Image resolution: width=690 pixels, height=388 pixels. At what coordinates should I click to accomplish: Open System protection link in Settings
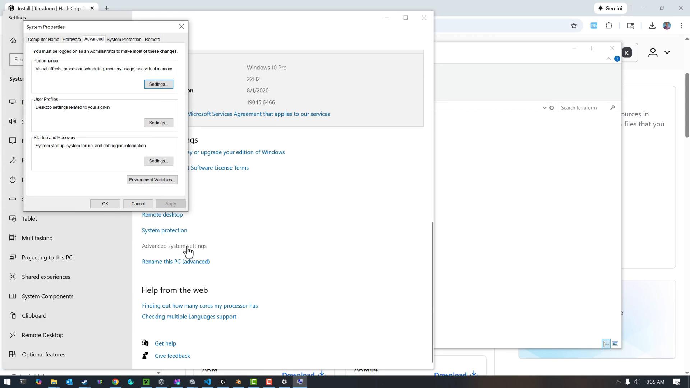pyautogui.click(x=165, y=230)
